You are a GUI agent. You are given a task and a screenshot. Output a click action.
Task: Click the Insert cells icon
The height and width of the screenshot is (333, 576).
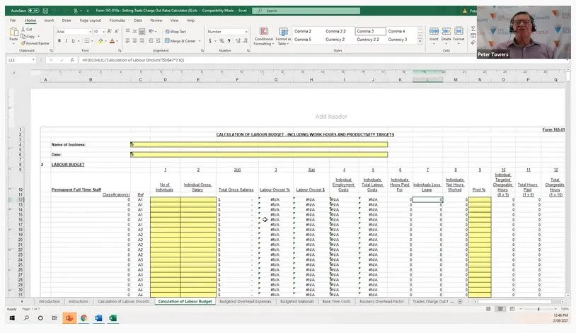point(434,33)
